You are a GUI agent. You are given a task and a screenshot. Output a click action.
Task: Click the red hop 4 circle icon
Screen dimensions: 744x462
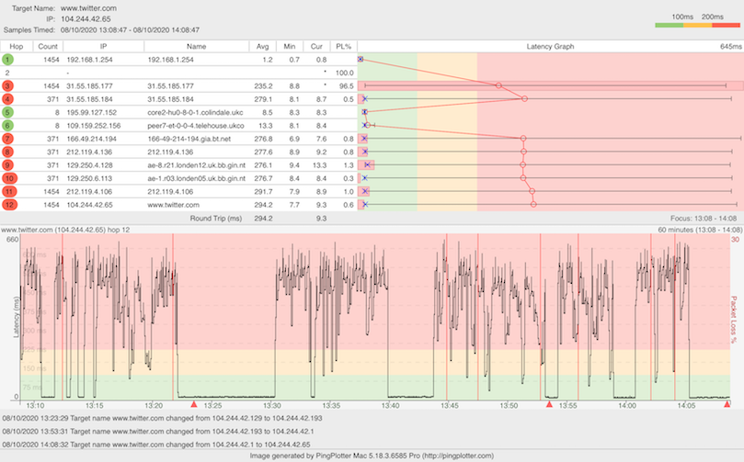[7, 98]
